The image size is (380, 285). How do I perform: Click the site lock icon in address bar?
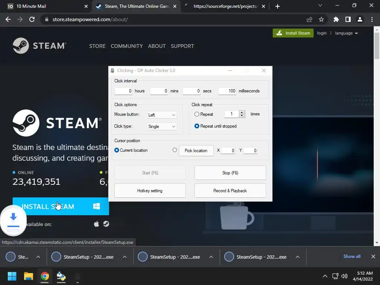47,19
